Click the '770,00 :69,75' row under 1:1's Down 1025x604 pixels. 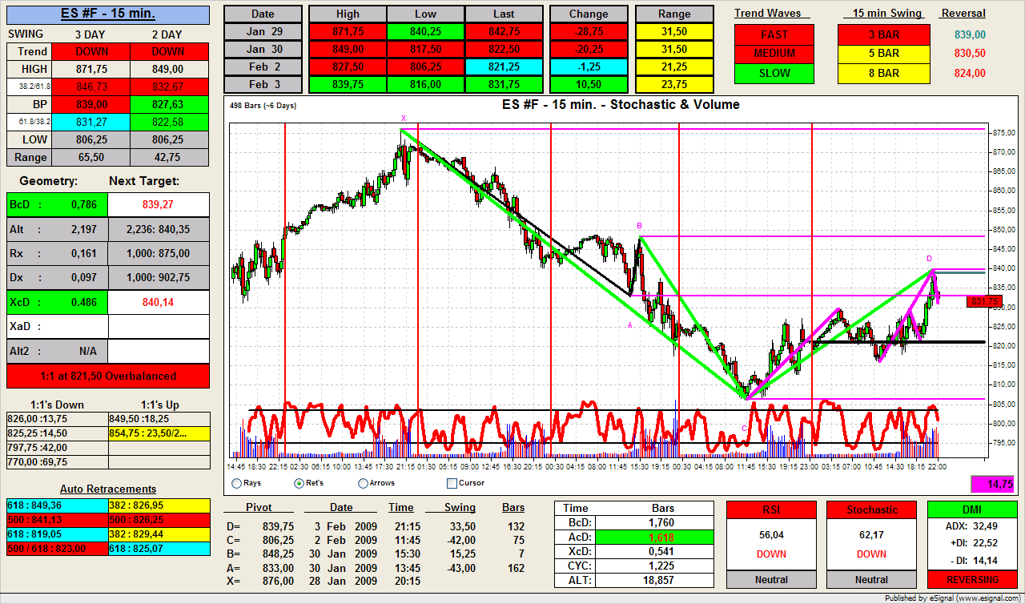(x=58, y=461)
